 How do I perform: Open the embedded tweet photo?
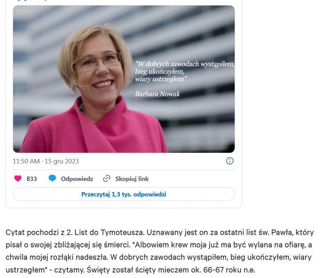point(124,79)
